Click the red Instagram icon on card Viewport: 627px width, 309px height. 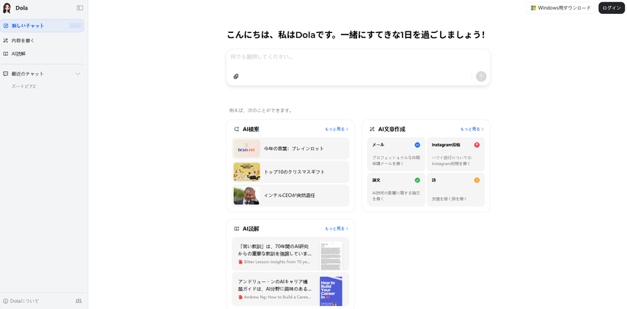477,145
